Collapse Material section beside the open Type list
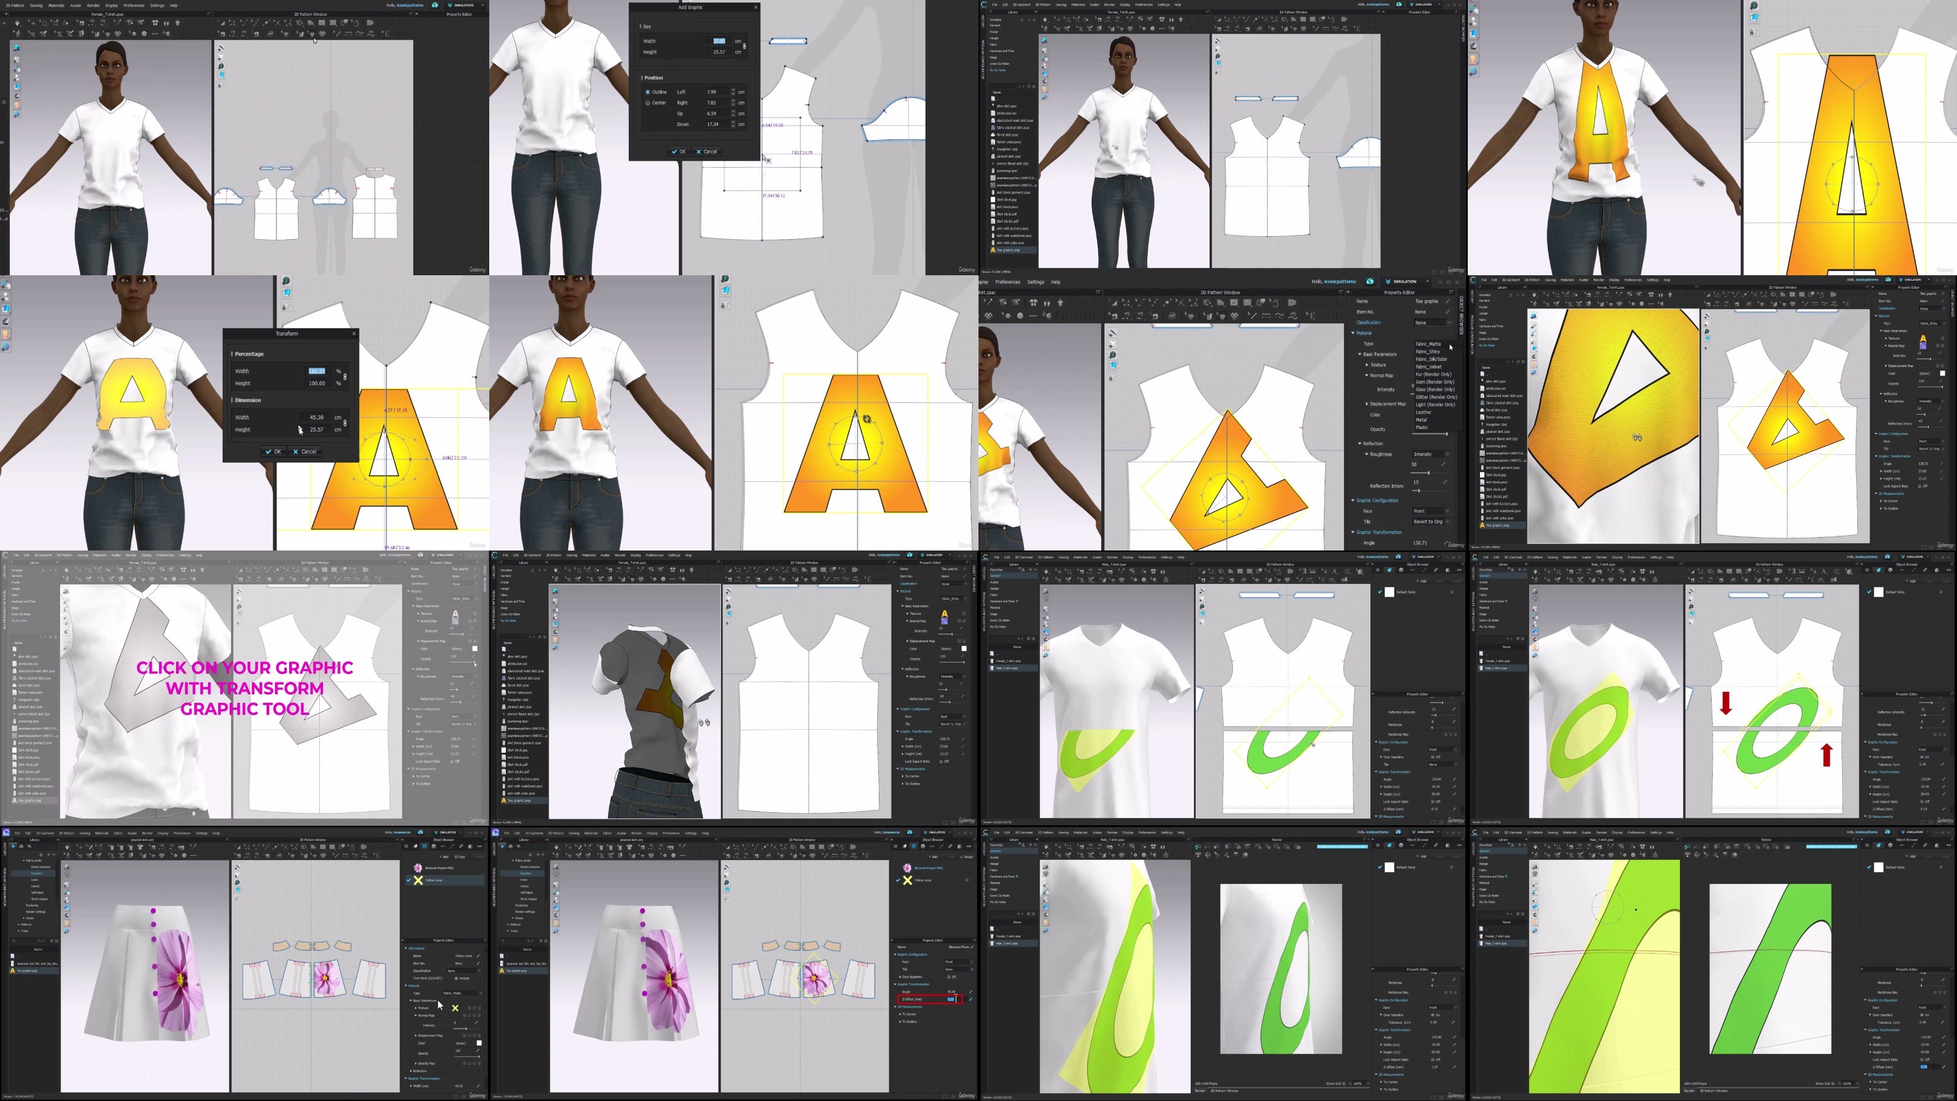The width and height of the screenshot is (1957, 1101). point(1353,333)
